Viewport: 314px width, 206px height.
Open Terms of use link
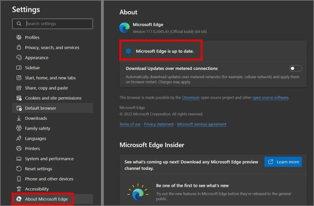coord(130,124)
